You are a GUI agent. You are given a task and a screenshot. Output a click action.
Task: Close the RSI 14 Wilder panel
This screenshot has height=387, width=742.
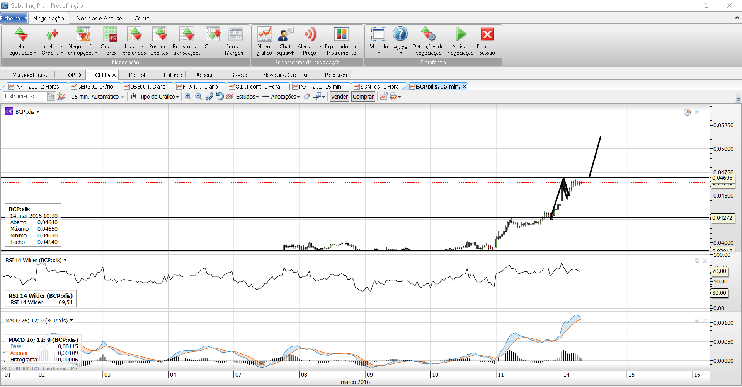click(x=705, y=261)
